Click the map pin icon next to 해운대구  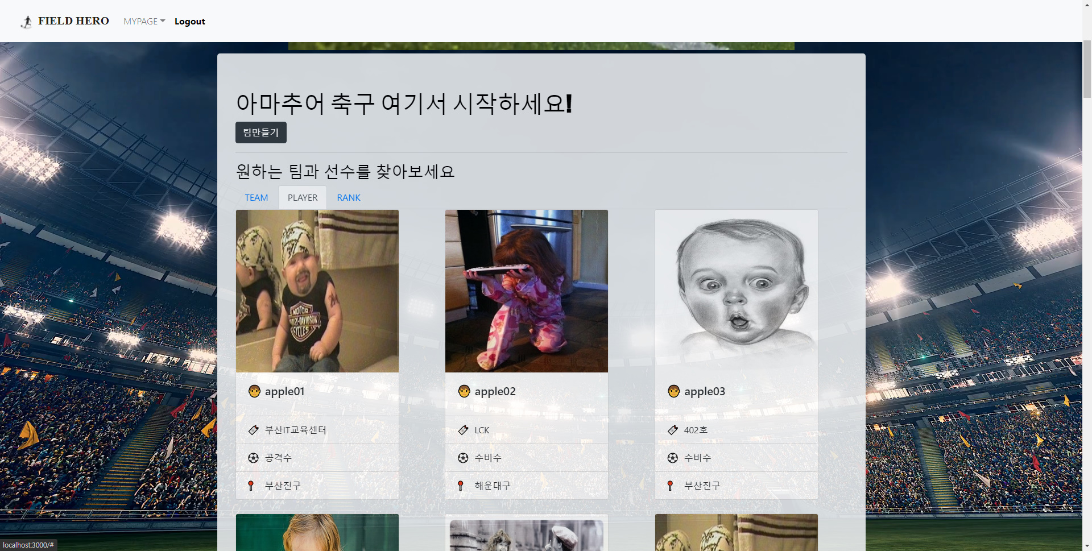click(460, 486)
